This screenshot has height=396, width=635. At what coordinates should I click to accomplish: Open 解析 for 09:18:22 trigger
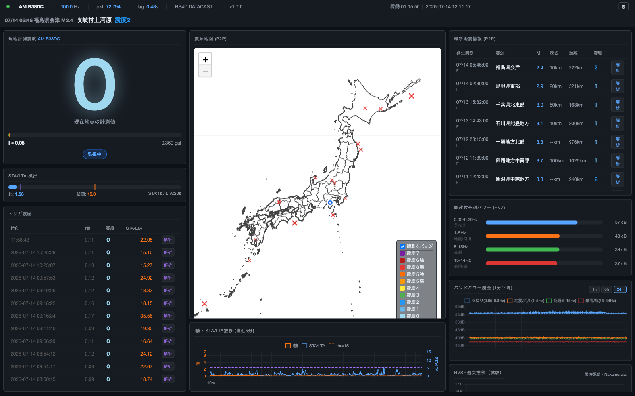168,303
